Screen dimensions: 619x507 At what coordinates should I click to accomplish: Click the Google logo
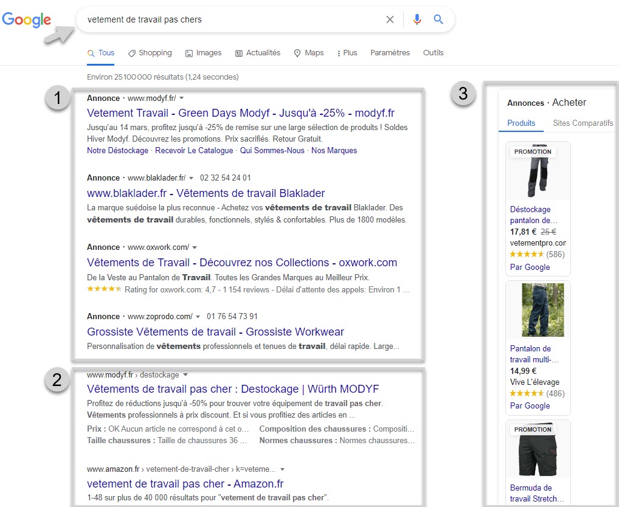[x=26, y=19]
